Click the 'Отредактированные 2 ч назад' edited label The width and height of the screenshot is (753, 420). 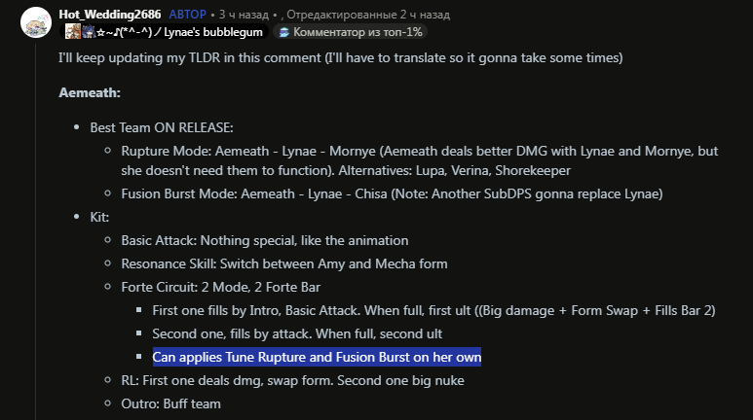tap(367, 15)
